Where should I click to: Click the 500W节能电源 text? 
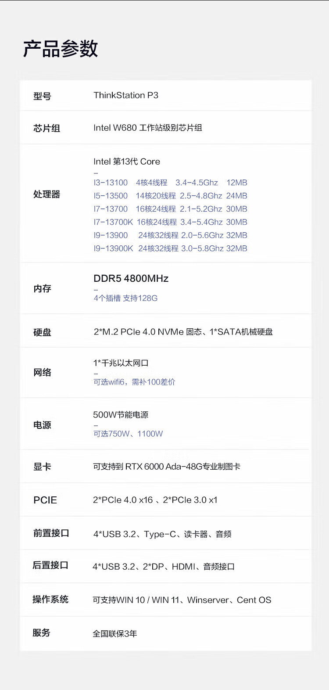(x=121, y=415)
